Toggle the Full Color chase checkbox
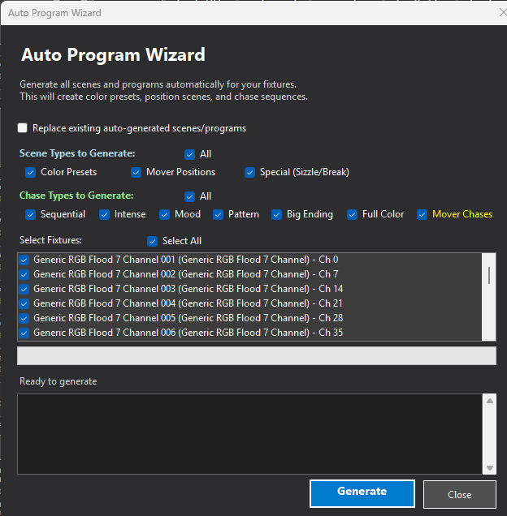 tap(352, 215)
